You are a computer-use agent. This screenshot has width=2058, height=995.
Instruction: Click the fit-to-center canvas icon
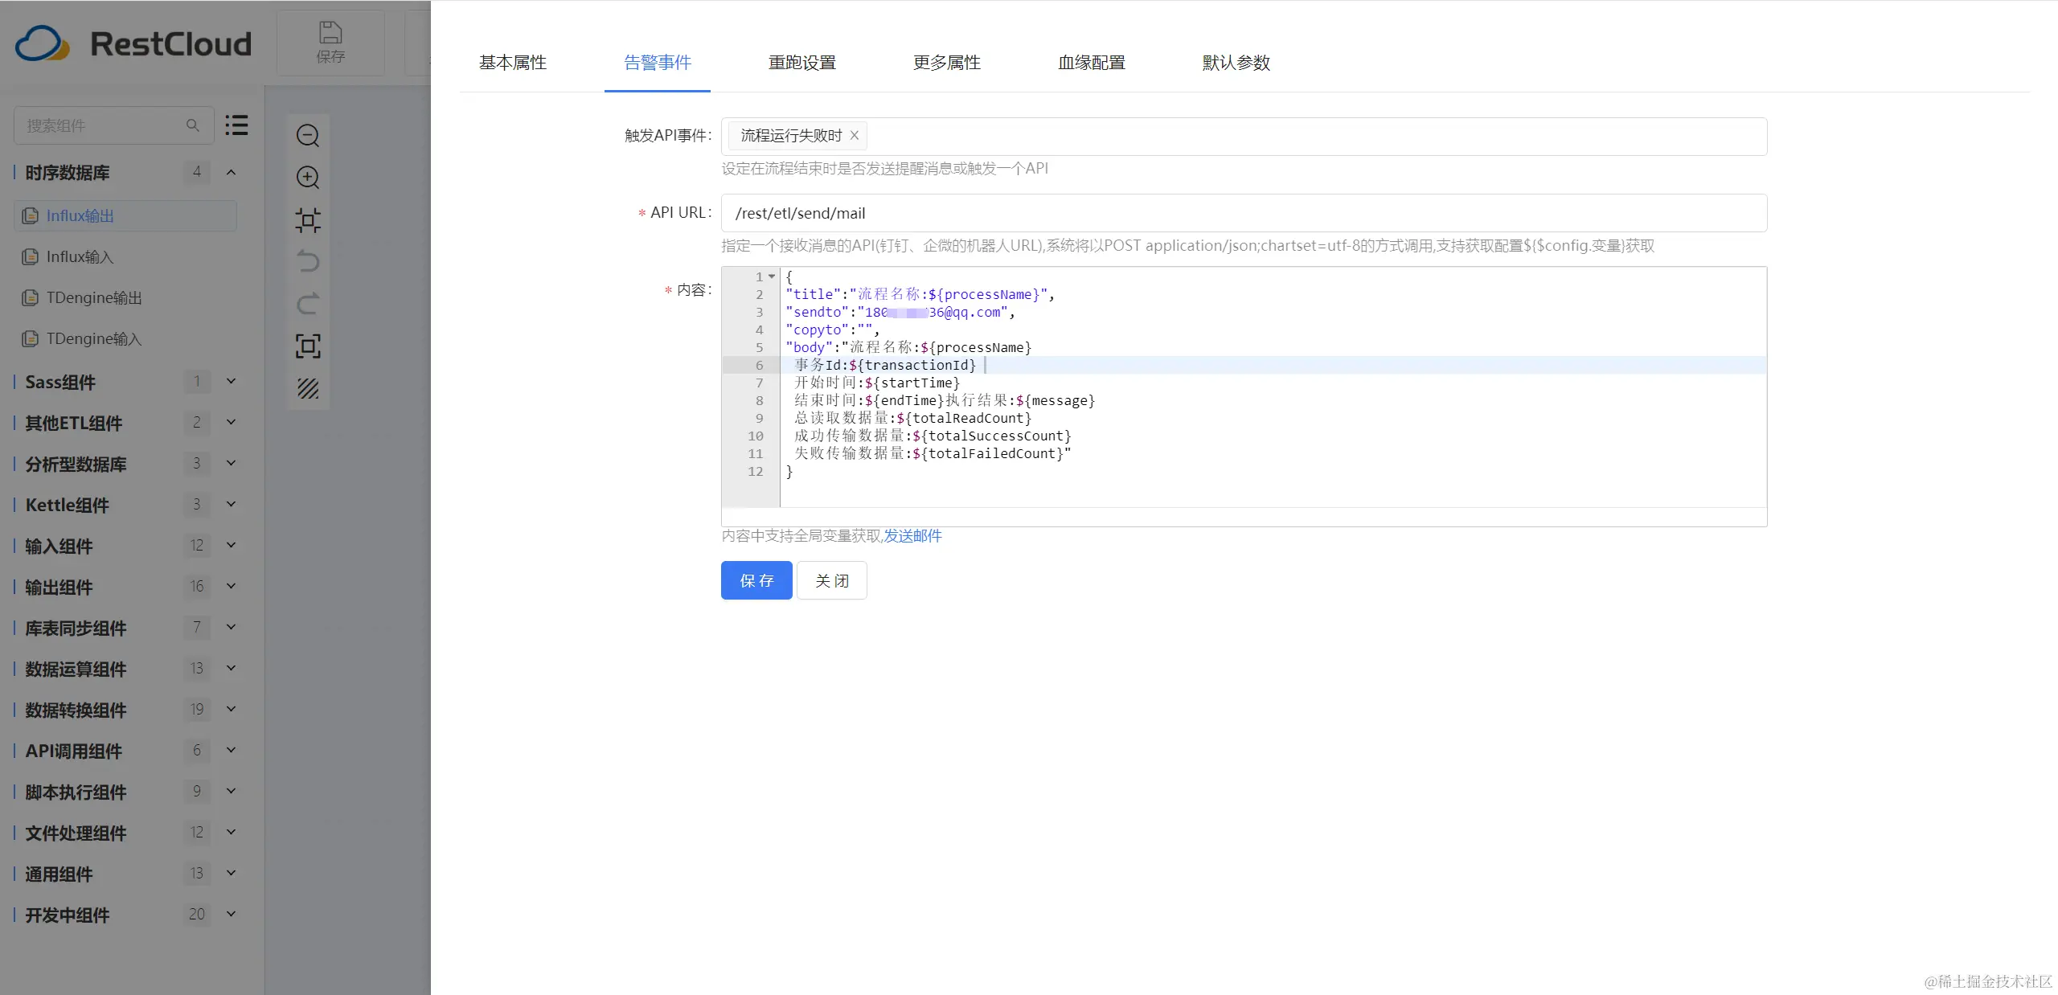tap(308, 220)
